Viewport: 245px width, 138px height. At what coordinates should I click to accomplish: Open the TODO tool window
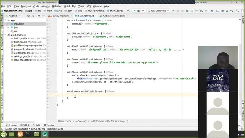[24, 125]
